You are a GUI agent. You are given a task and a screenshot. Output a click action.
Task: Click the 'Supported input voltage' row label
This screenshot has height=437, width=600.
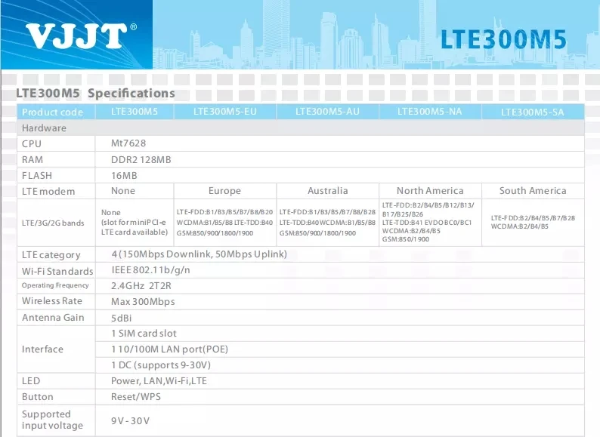pyautogui.click(x=52, y=420)
